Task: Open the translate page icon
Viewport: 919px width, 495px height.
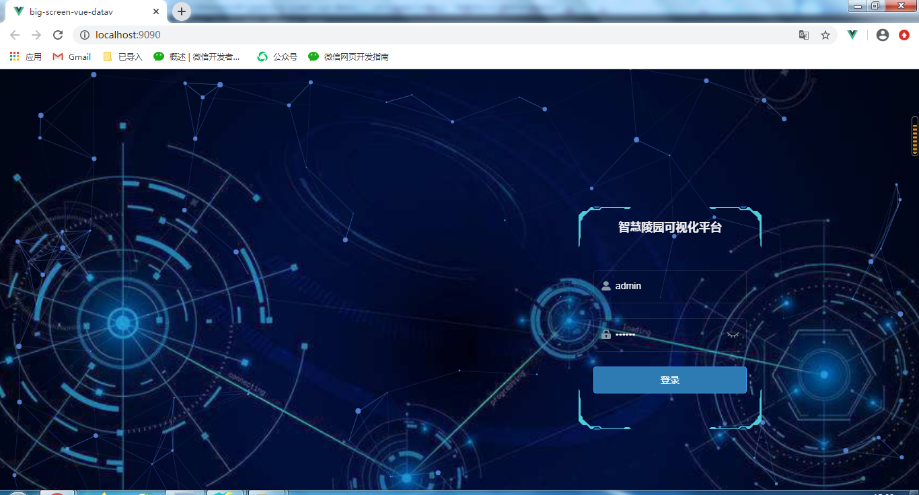Action: (x=803, y=35)
